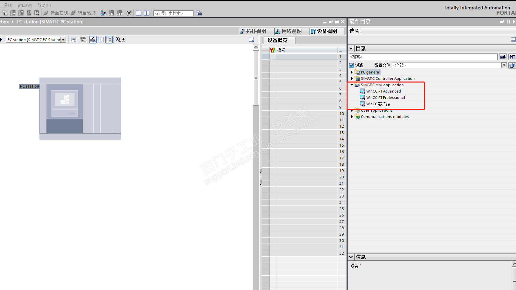Viewport: 516px width, 290px height.
Task: Click the icon at right end of device toolbar
Action: click(251, 40)
